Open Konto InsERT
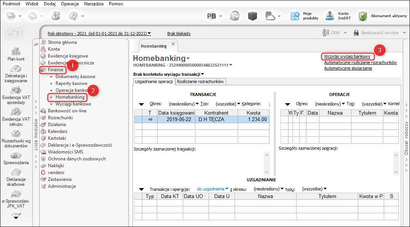 [338, 16]
